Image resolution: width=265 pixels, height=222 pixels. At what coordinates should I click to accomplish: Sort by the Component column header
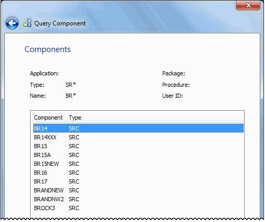(48, 117)
